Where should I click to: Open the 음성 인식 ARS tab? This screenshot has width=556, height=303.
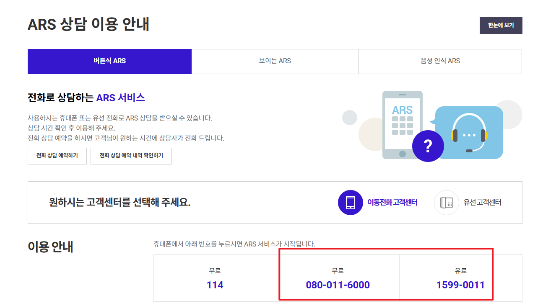440,61
